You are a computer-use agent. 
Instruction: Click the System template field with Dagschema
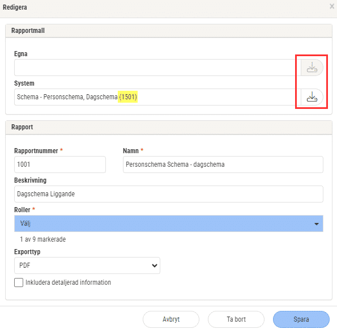click(x=157, y=97)
